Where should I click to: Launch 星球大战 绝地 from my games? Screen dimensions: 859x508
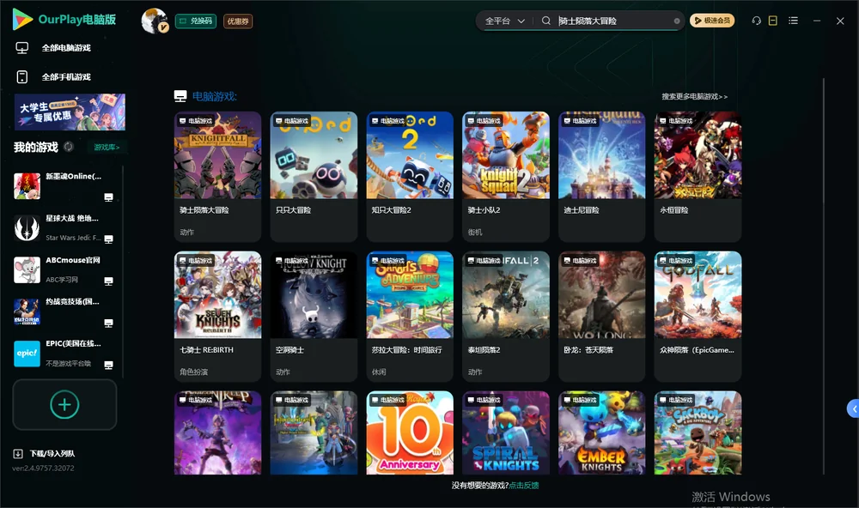pyautogui.click(x=27, y=228)
